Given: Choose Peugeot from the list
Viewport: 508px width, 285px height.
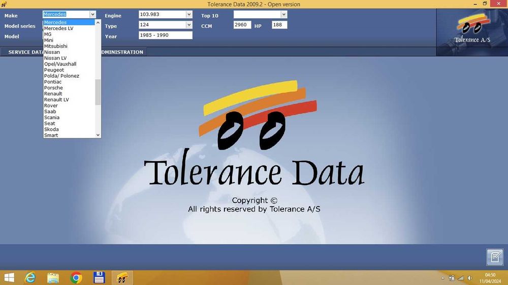Looking at the screenshot, I should click(x=69, y=70).
